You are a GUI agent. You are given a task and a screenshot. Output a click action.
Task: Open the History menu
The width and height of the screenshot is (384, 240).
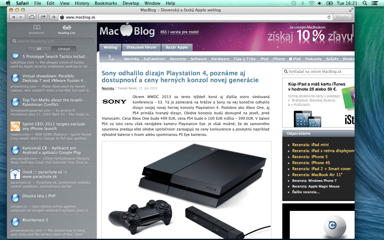pos(82,3)
